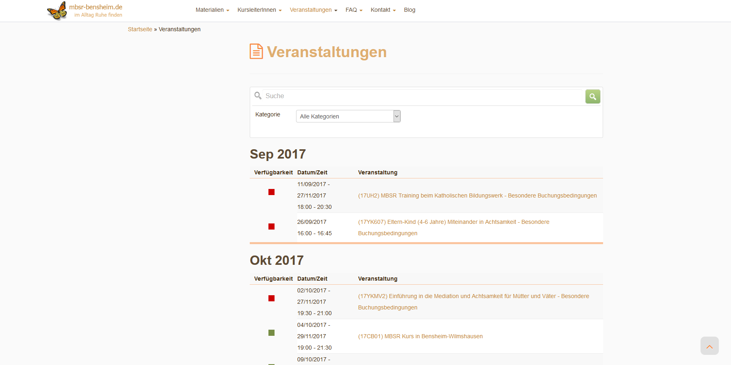Go to the Blog page
Viewport: 731px width, 365px height.
[409, 10]
